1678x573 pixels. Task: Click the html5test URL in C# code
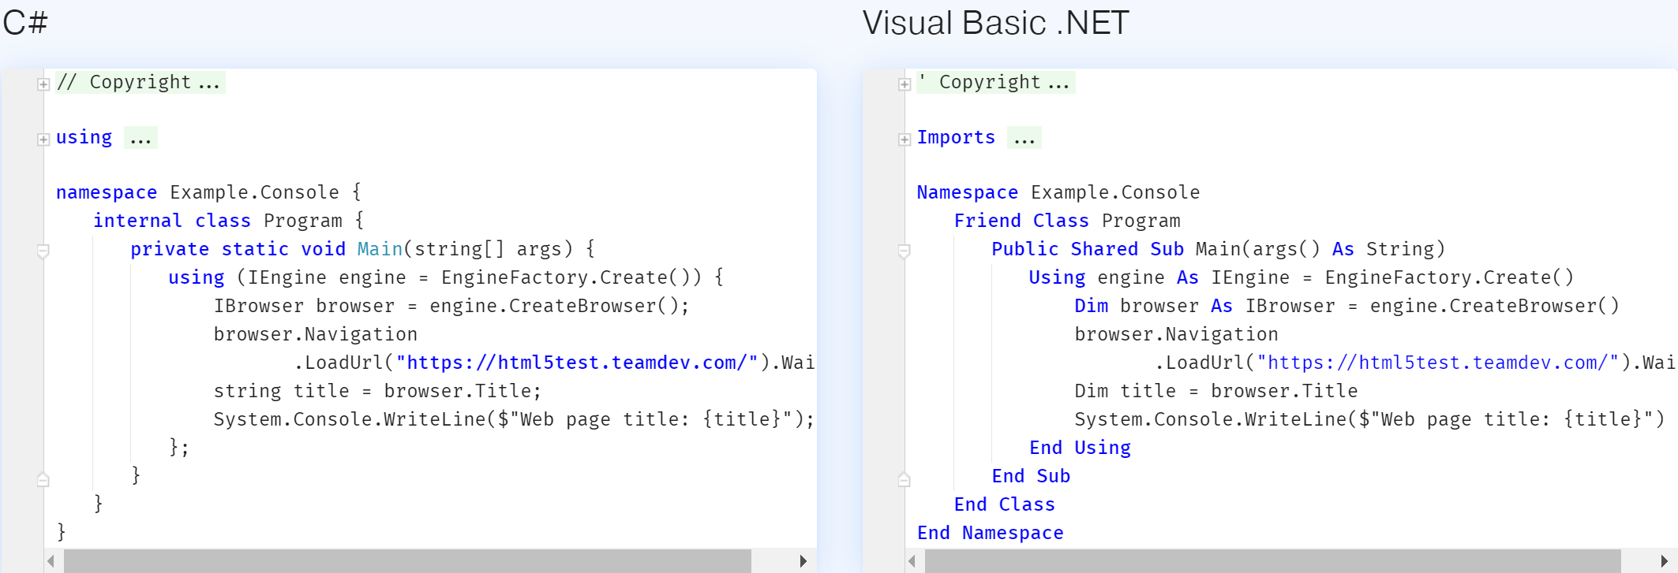pos(576,363)
